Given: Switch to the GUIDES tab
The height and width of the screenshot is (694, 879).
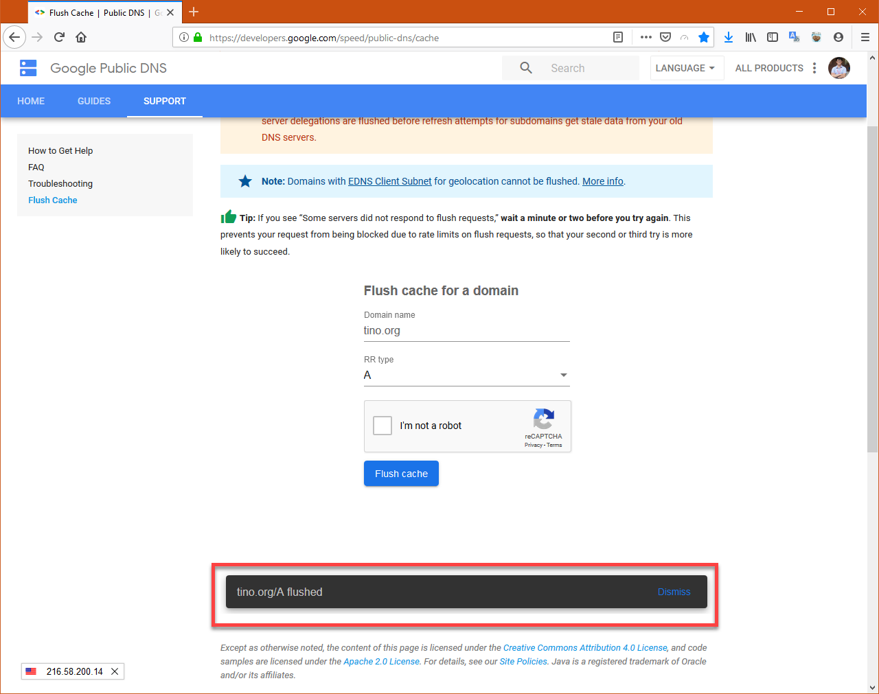Looking at the screenshot, I should 94,101.
